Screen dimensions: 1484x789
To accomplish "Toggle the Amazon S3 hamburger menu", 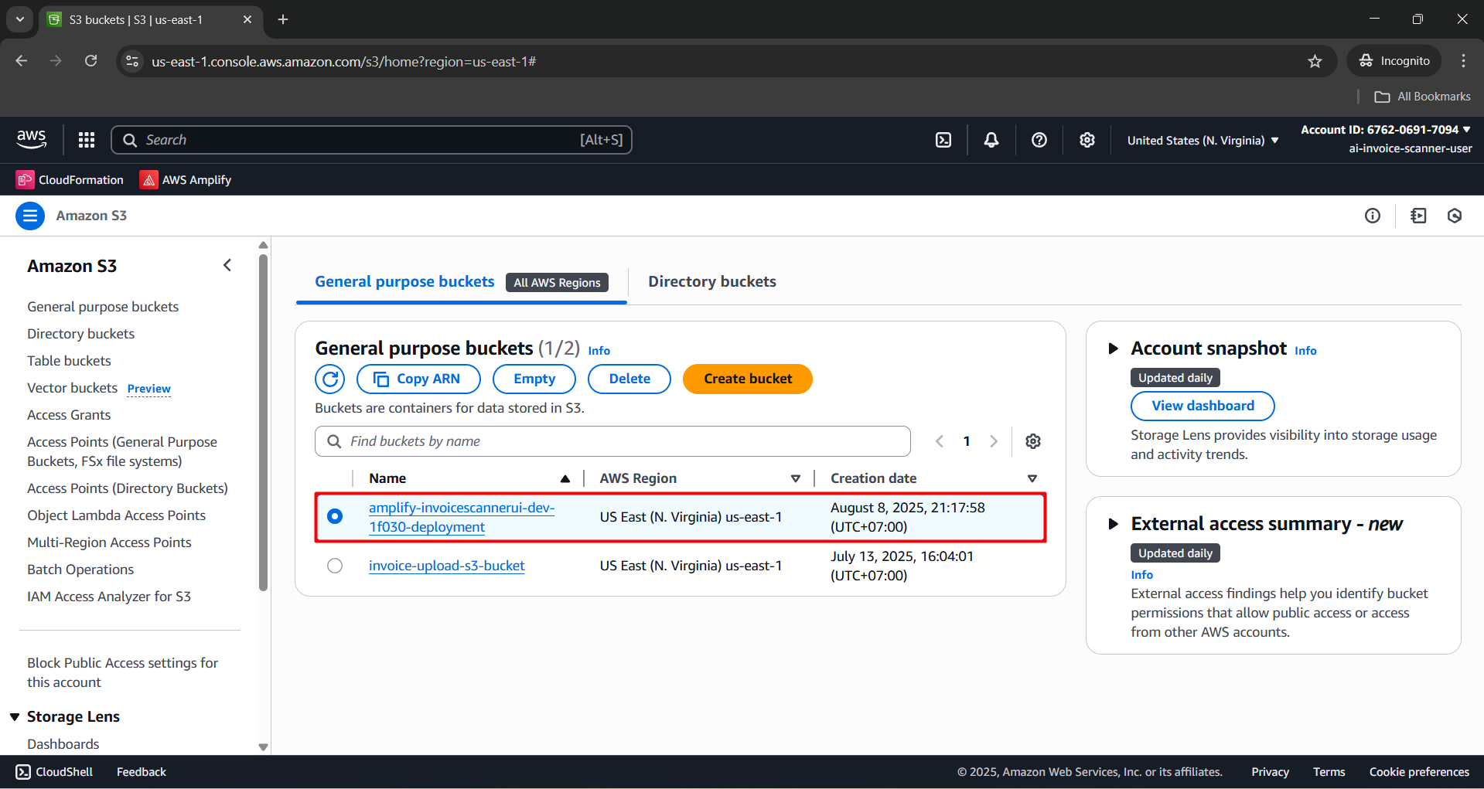I will [x=30, y=216].
